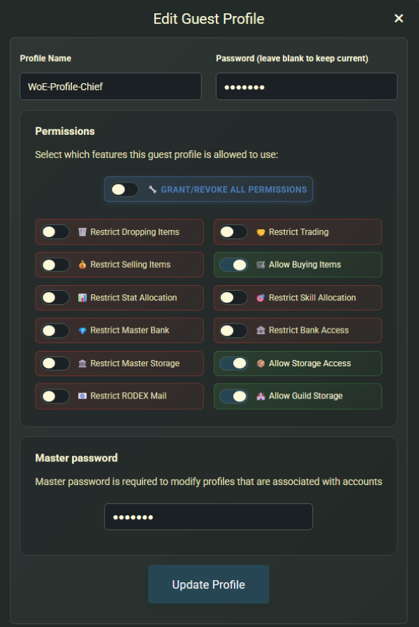Click the Profile Name input field
419x627 pixels.
tap(110, 86)
